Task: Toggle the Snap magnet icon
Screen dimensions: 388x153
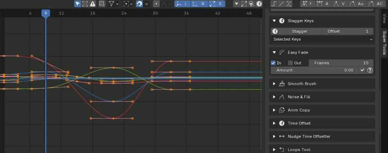Action: 139,4
